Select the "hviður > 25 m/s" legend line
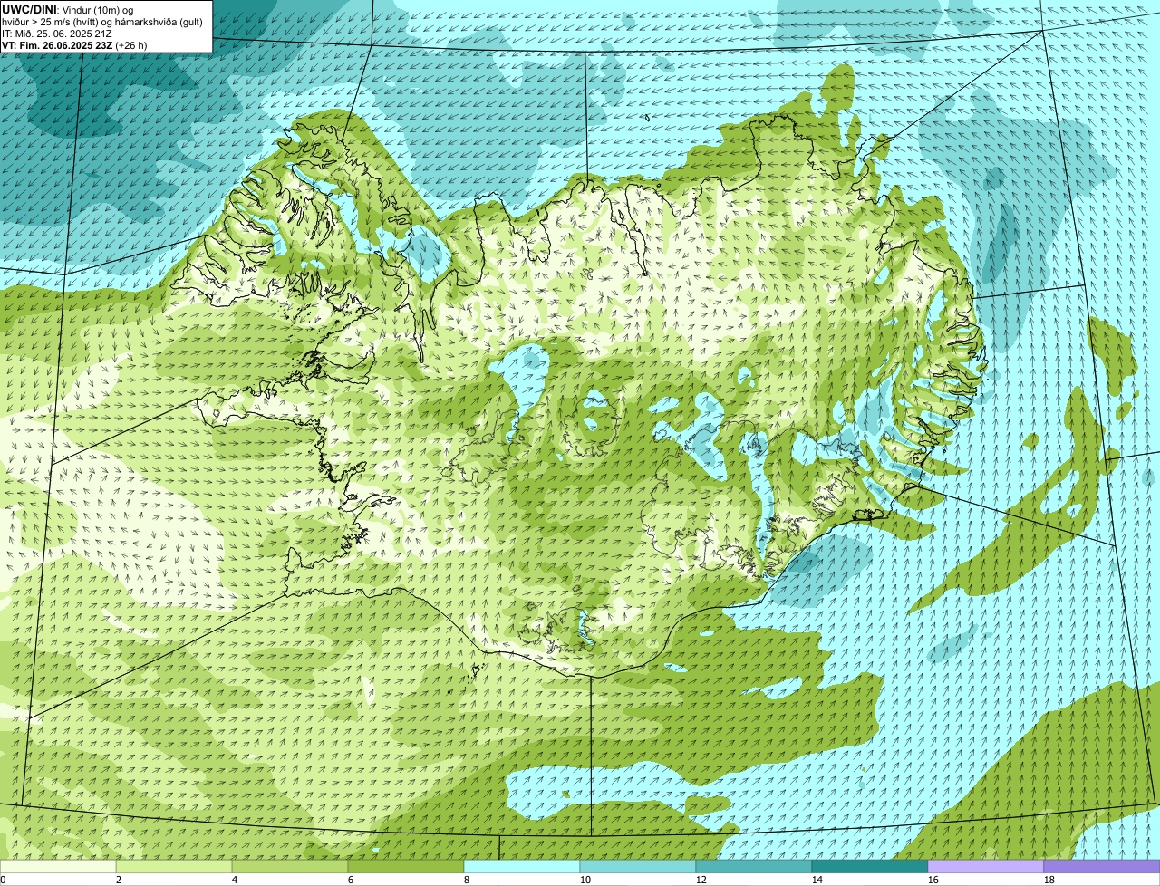Viewport: 1160px width, 886px height. pyautogui.click(x=102, y=21)
